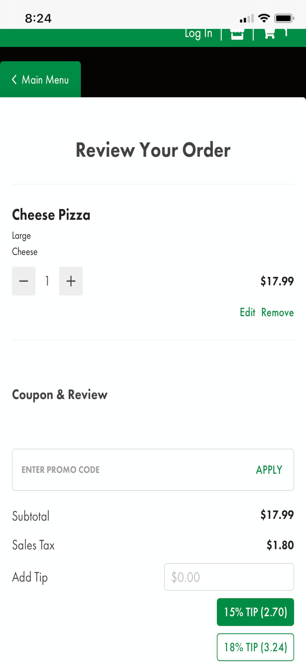Tap the battery status icon
306x663 pixels.
click(x=284, y=18)
